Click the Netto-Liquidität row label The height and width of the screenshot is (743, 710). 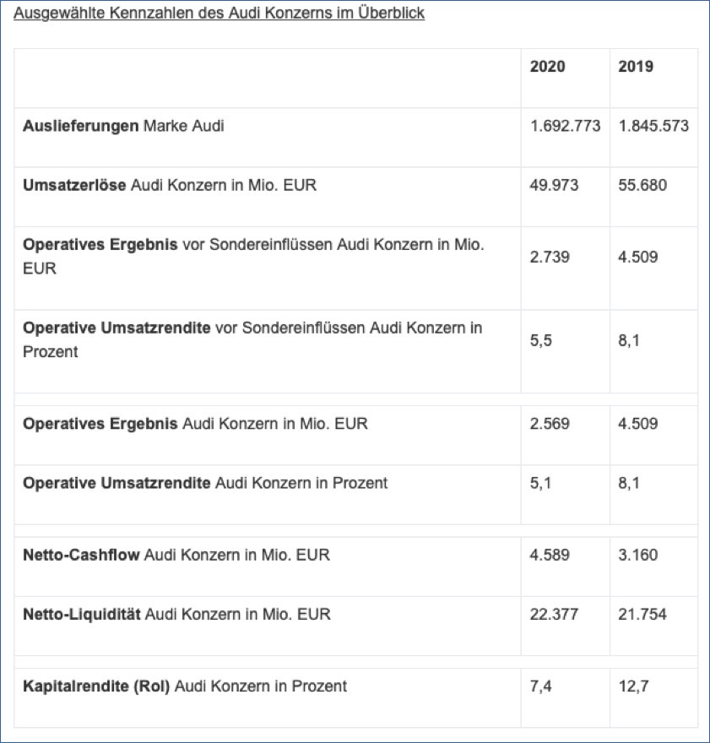point(176,615)
